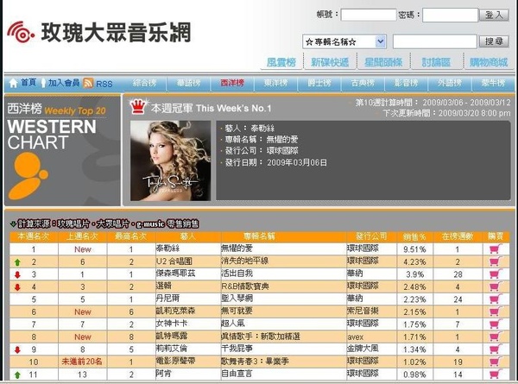Click the 玫瑰大眾音乐網 site title
Image resolution: width=518 pixels, height=384 pixels.
pyautogui.click(x=116, y=32)
